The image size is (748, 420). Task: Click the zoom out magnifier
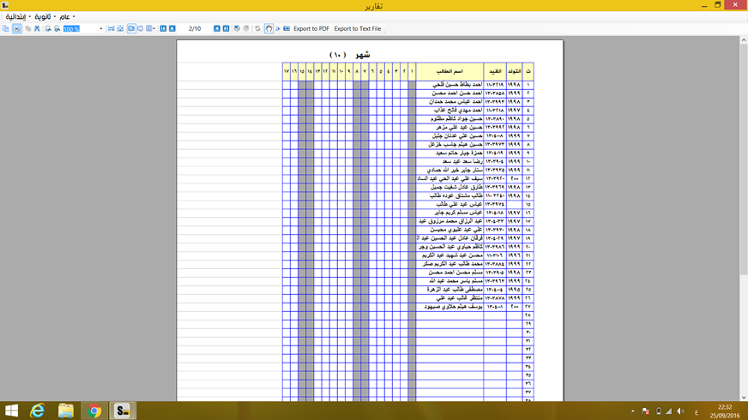point(57,28)
